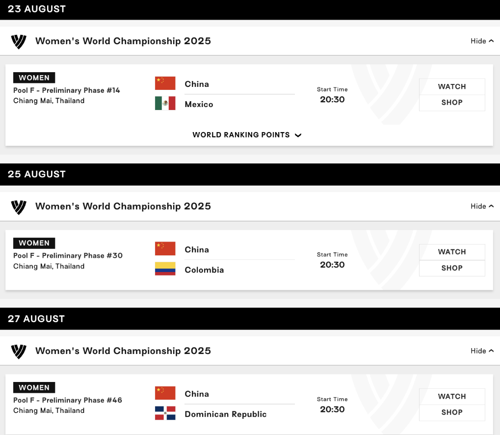
Task: Click the WOMEN tag on match #14
Action: [x=34, y=78]
